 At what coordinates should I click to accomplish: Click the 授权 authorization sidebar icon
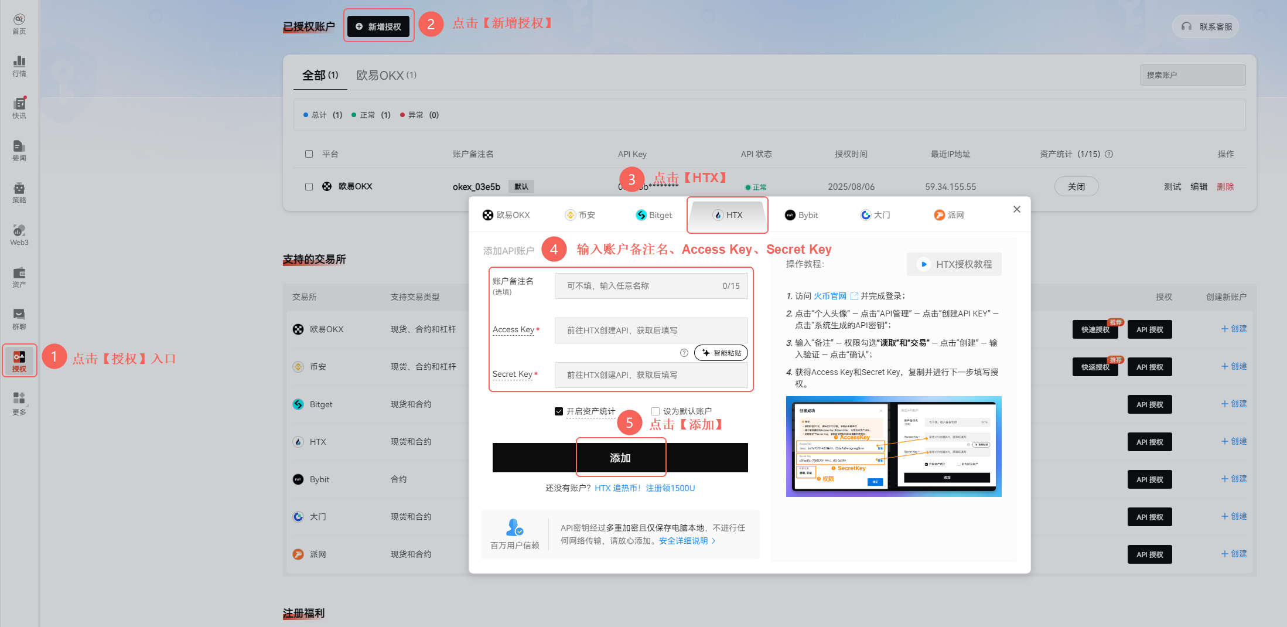(x=19, y=362)
